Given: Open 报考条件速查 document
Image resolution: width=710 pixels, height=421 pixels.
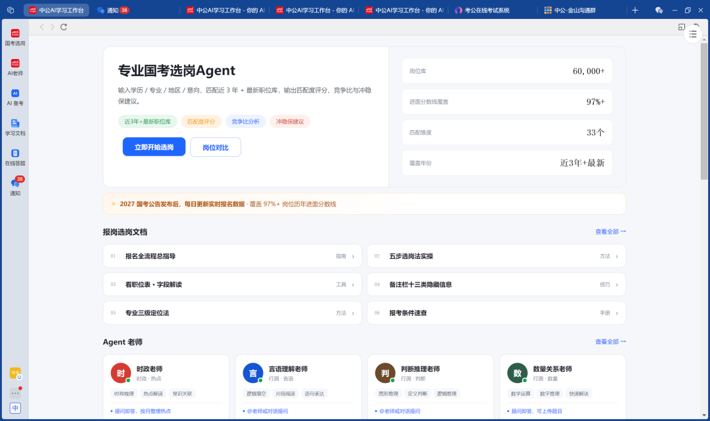Looking at the screenshot, I should coord(496,313).
